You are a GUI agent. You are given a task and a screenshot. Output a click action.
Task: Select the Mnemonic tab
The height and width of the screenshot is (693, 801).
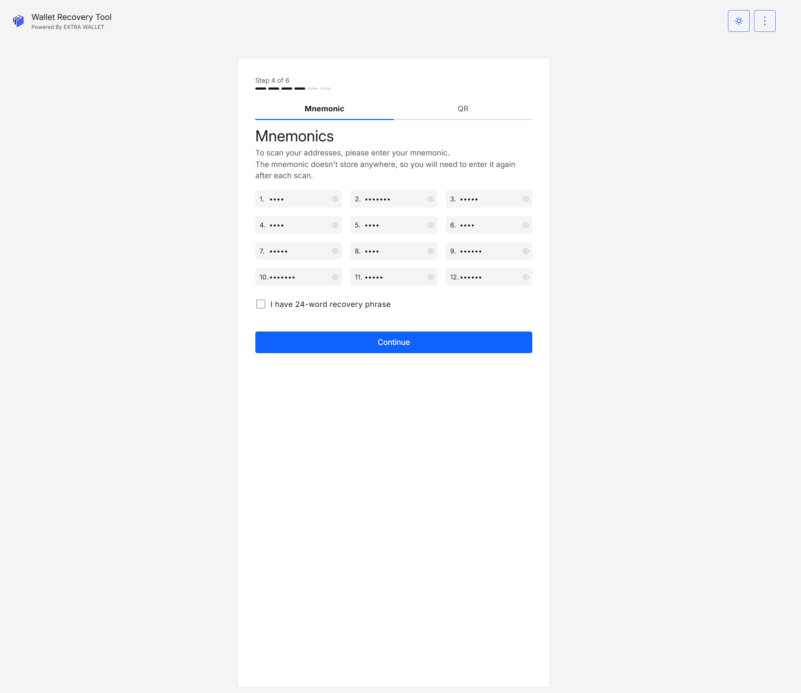[x=324, y=109]
